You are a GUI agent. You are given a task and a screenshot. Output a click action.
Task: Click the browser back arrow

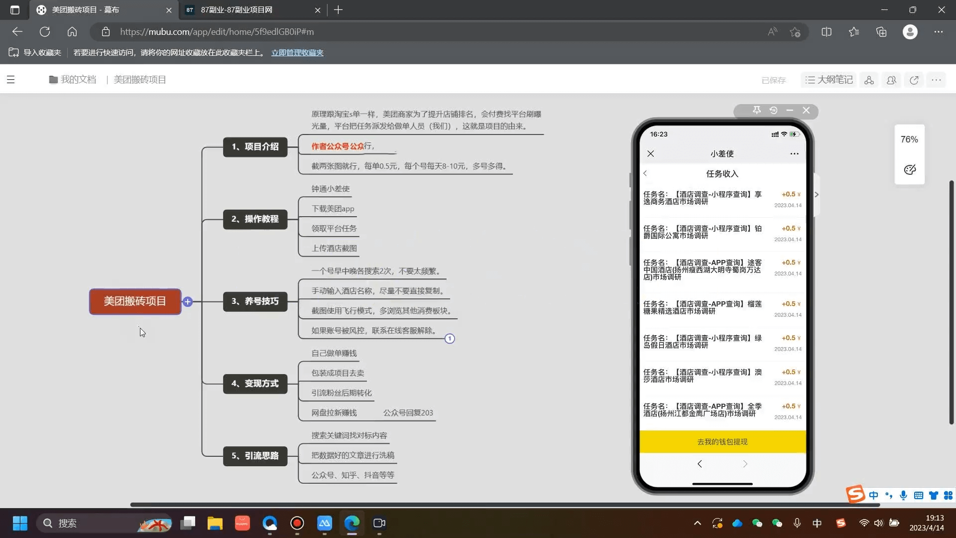(17, 32)
